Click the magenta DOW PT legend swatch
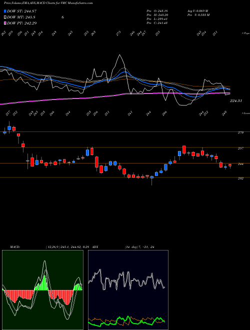Viewport: 250px width, 330px height. (5, 23)
